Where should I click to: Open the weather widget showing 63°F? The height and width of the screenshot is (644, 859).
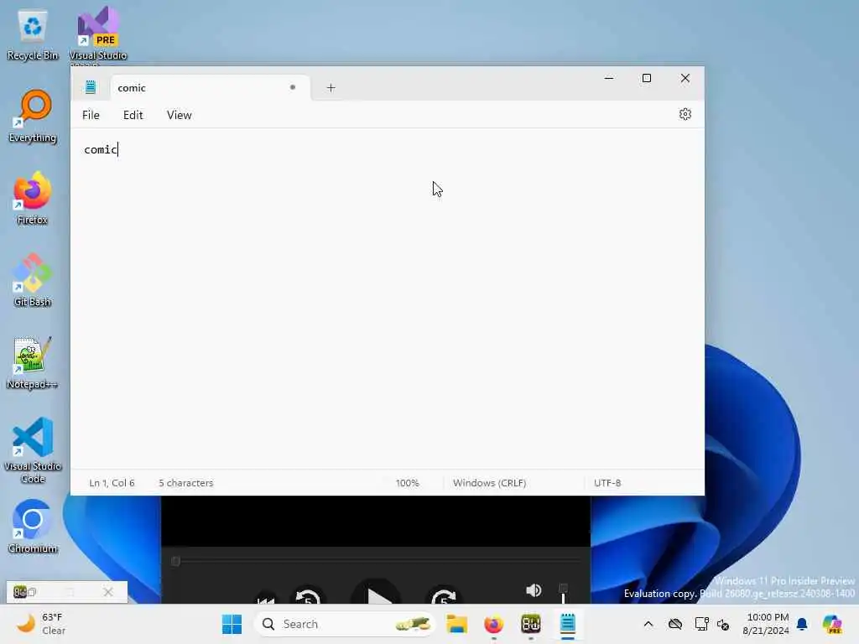(x=41, y=624)
